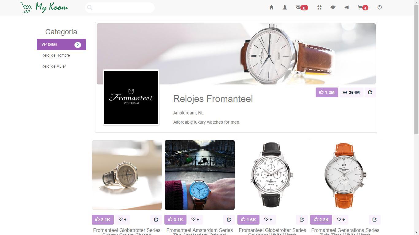View shopping cart with 4 items
Viewport: 419px width, 235px height.
tap(363, 7)
